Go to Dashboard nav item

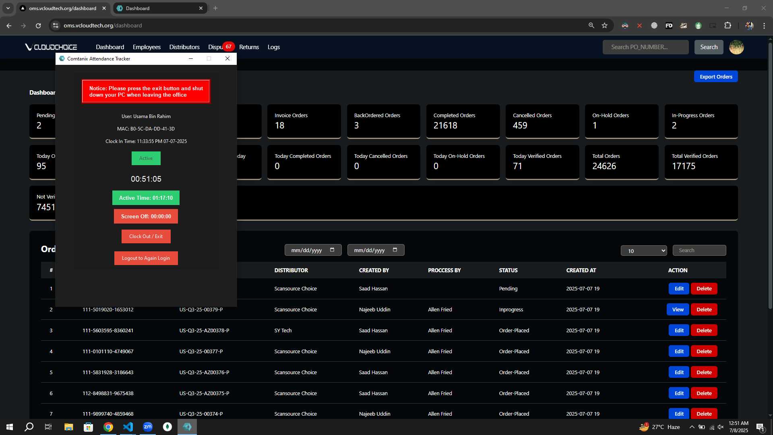tap(110, 47)
